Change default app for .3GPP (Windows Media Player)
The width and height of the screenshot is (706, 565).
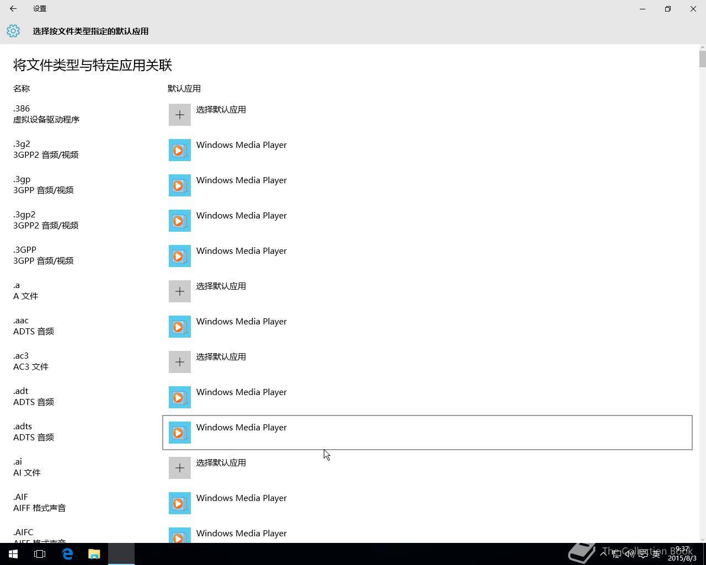click(427, 256)
